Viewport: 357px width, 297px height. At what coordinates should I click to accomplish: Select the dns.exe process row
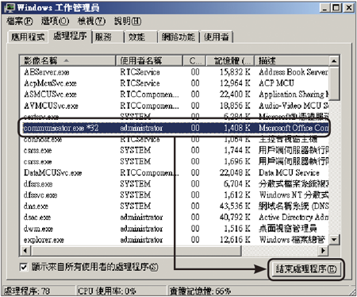[175, 206]
